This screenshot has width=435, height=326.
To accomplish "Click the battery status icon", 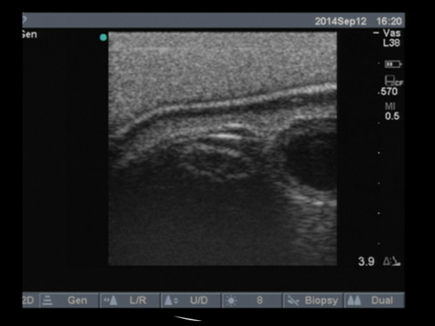I will pyautogui.click(x=390, y=64).
